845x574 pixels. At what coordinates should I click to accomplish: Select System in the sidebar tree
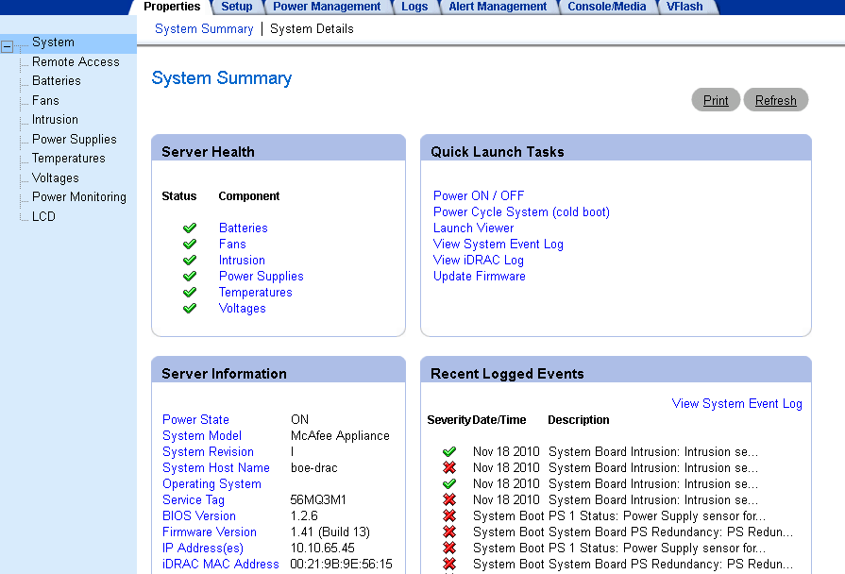click(53, 42)
